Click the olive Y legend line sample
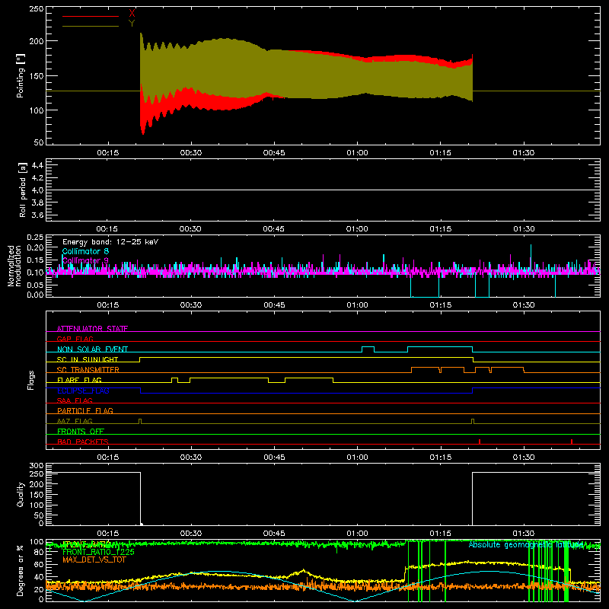Screen dimensions: 609x609 coord(91,26)
